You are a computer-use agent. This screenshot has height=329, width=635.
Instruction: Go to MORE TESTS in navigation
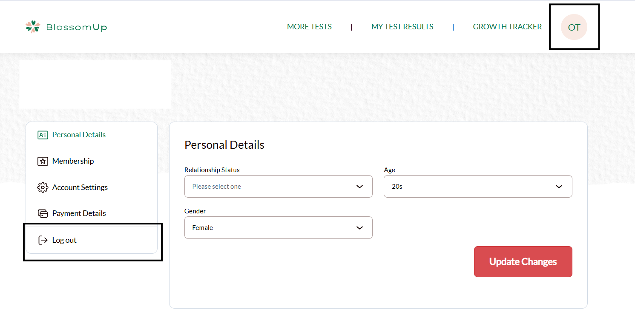[309, 27]
